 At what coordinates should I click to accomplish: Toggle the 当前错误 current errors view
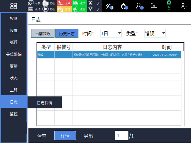coord(43,33)
